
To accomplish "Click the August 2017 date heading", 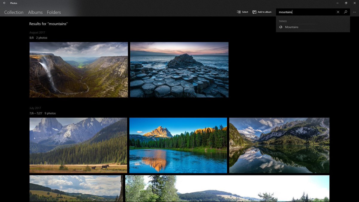I will click(37, 32).
